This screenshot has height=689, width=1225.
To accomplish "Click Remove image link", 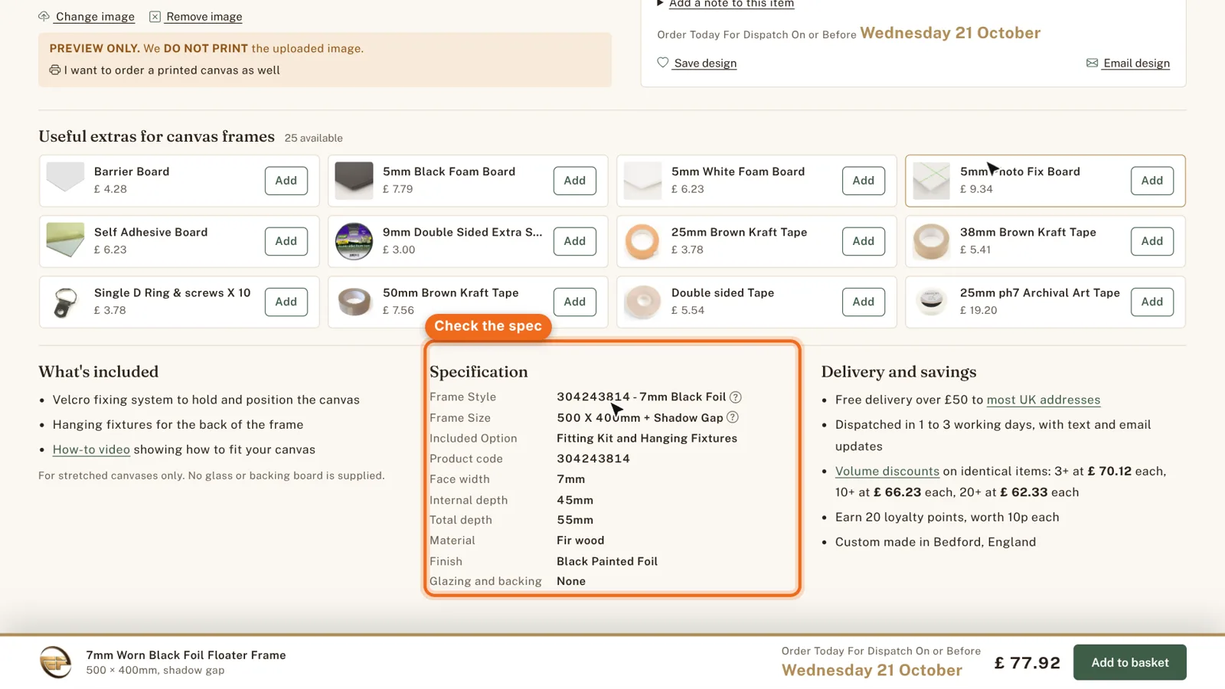I will tap(204, 16).
